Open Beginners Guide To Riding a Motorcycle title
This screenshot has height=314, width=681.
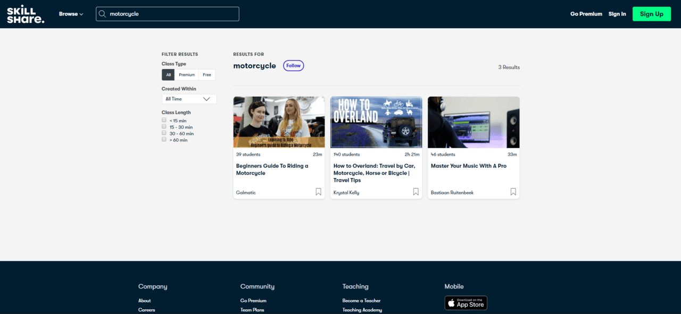coord(272,169)
